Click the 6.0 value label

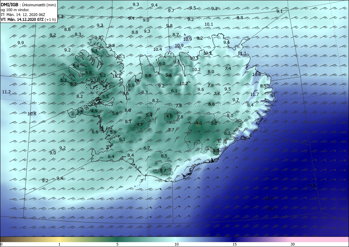(x=162, y=63)
